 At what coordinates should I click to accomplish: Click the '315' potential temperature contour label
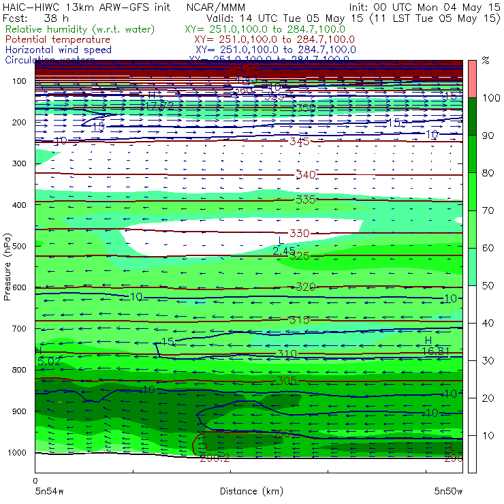coord(299,320)
